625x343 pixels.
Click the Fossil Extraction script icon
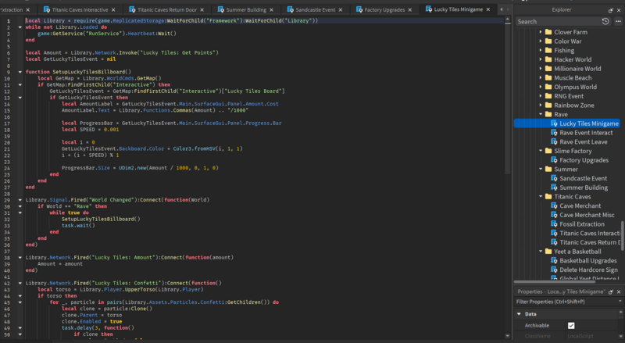[x=553, y=224]
